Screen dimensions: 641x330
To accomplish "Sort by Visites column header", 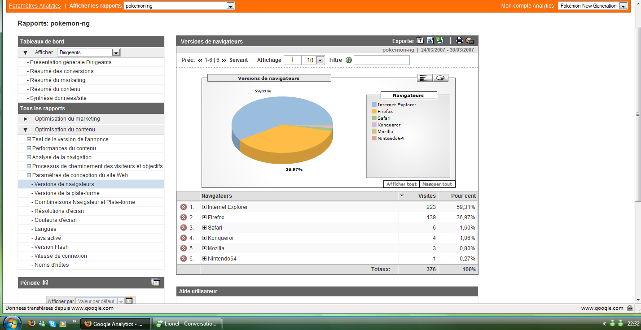I will point(427,196).
